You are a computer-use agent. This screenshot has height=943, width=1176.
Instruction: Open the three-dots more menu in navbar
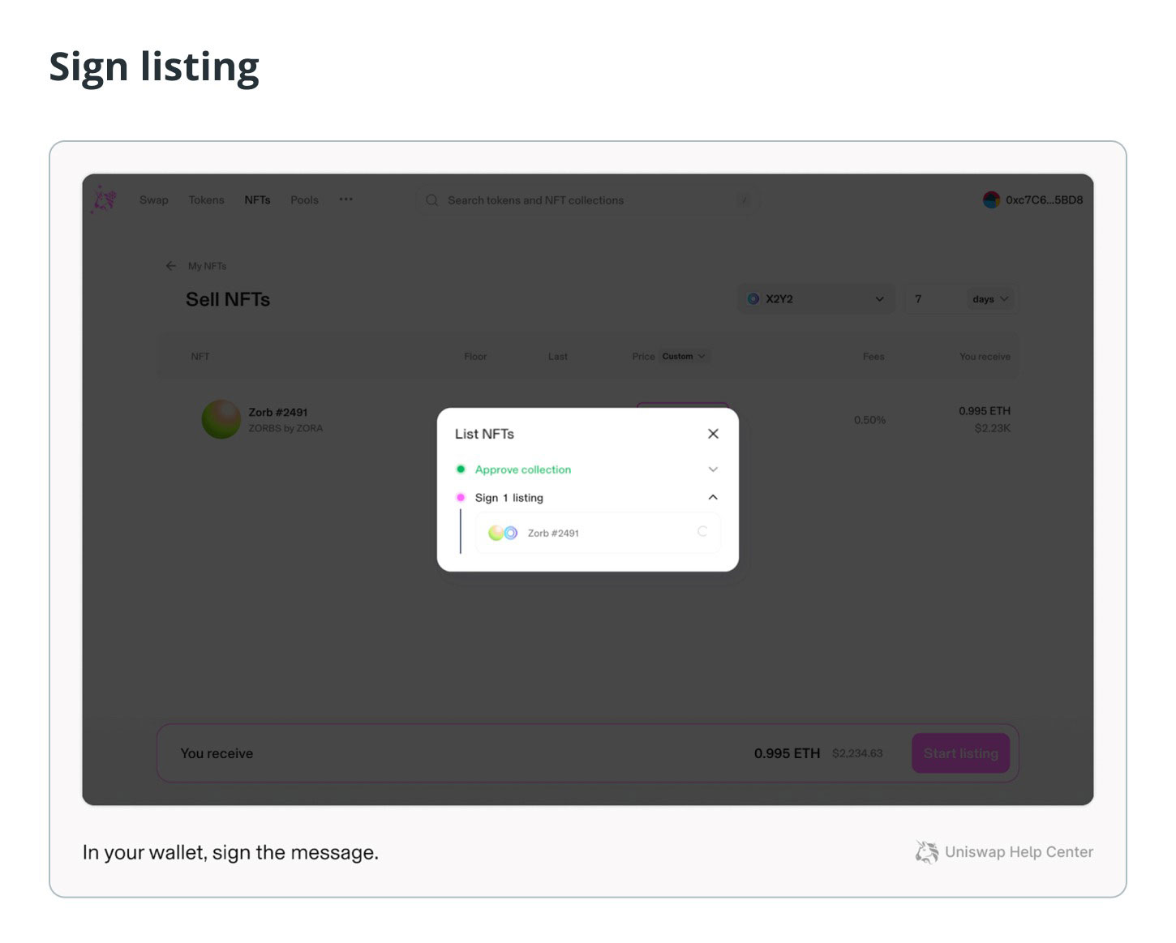(x=346, y=199)
